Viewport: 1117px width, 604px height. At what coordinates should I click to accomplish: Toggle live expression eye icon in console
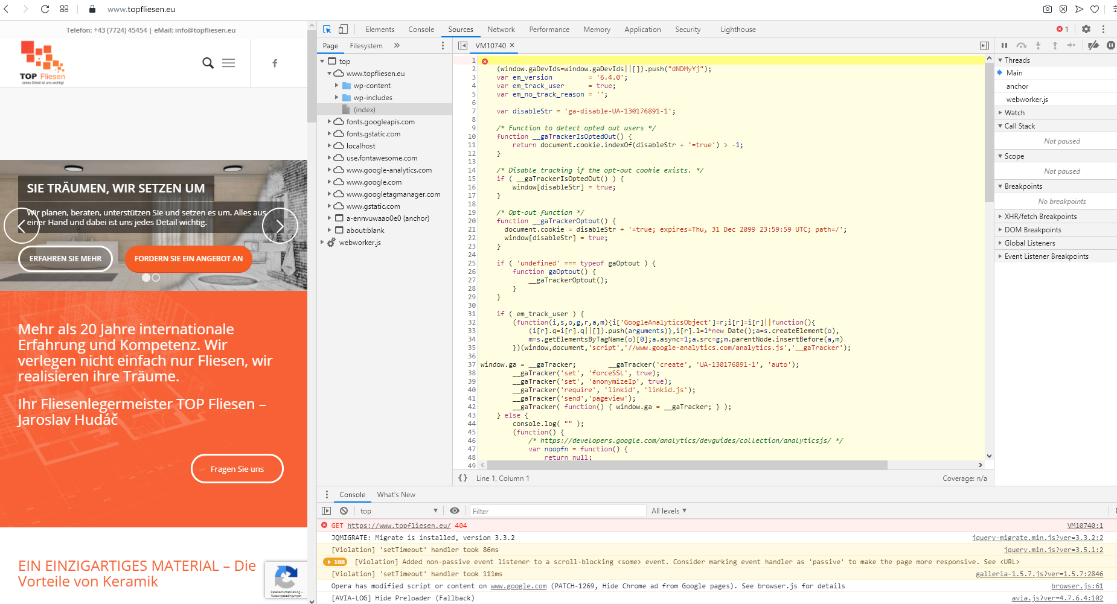click(x=455, y=510)
